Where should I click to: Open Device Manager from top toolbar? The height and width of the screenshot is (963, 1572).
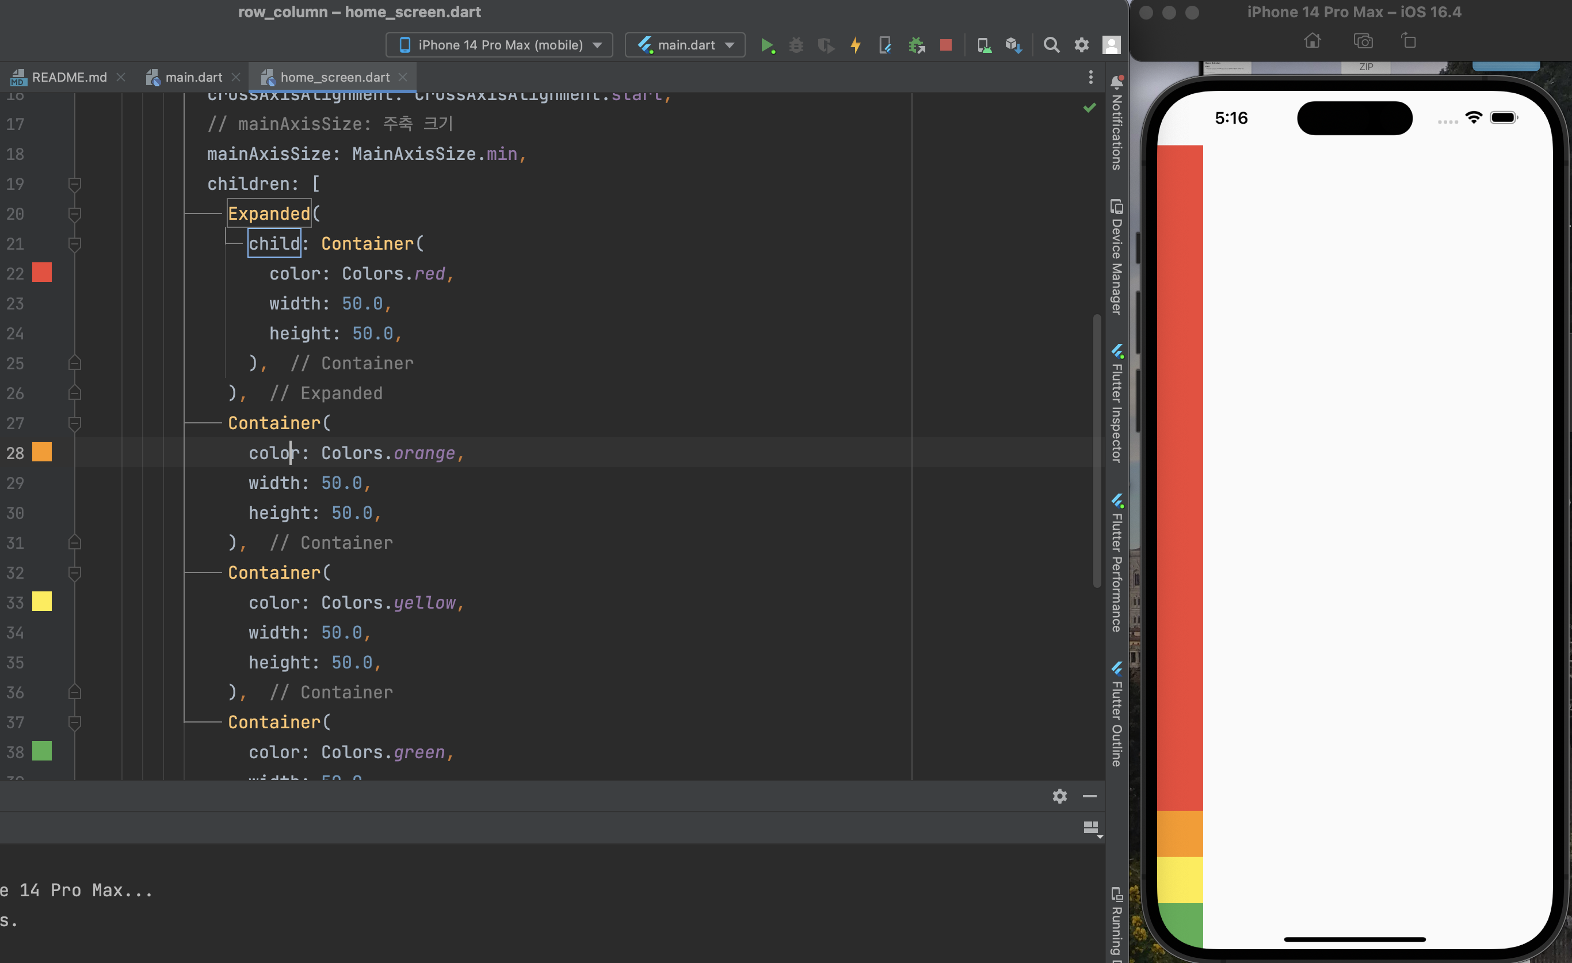tap(984, 45)
